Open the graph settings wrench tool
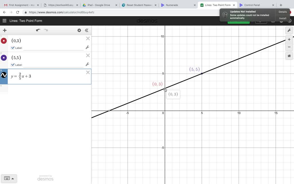Image resolution: width=294 pixels, height=184 pixels. click(289, 30)
